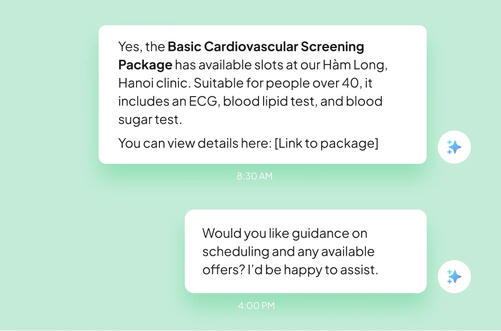Click the bold word 'Package'
Screen dimensions: 501x331
pos(145,65)
